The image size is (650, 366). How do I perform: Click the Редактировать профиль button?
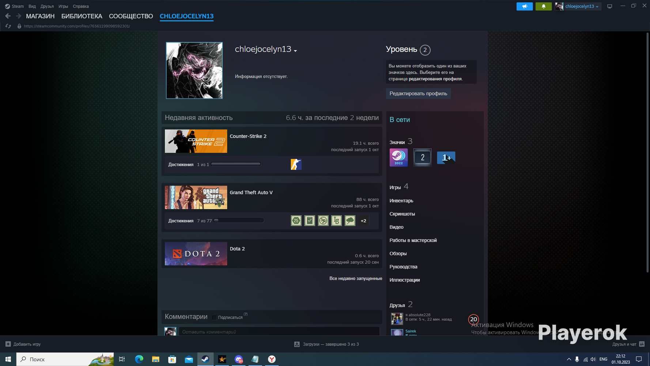(x=418, y=93)
